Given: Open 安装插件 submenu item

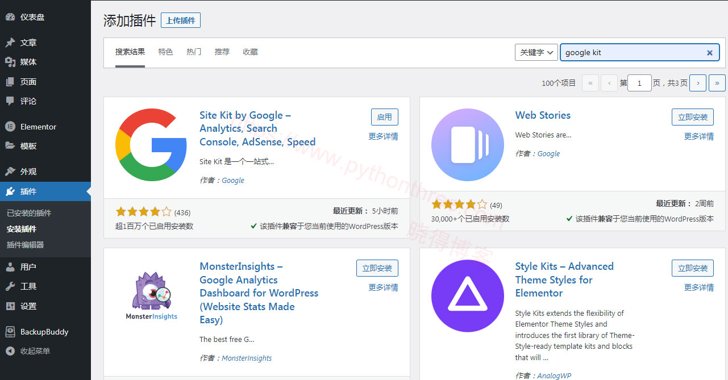Looking at the screenshot, I should coord(22,229).
